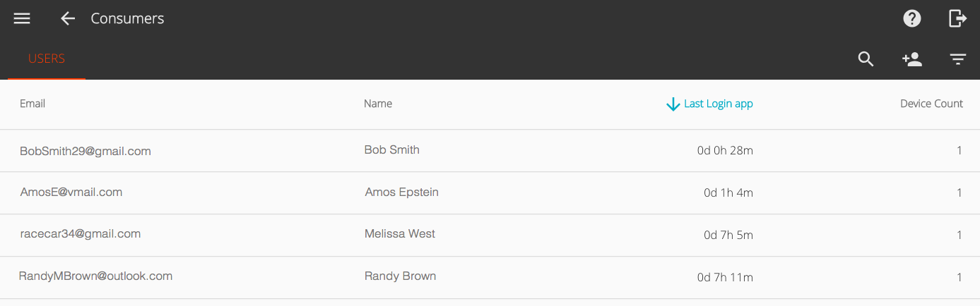Sort by the Name column header

(x=378, y=104)
